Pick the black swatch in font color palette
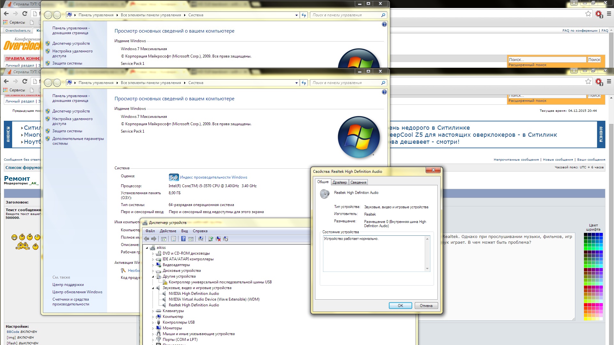 pyautogui.click(x=586, y=235)
